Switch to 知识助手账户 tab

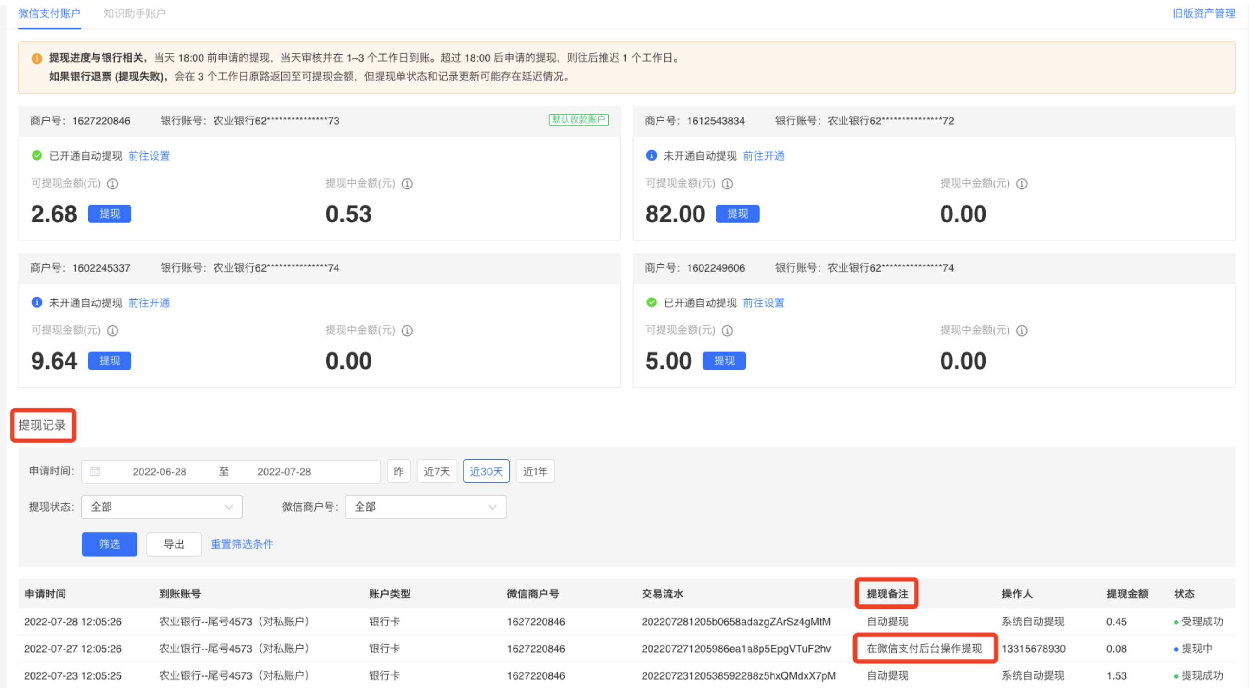tap(134, 13)
